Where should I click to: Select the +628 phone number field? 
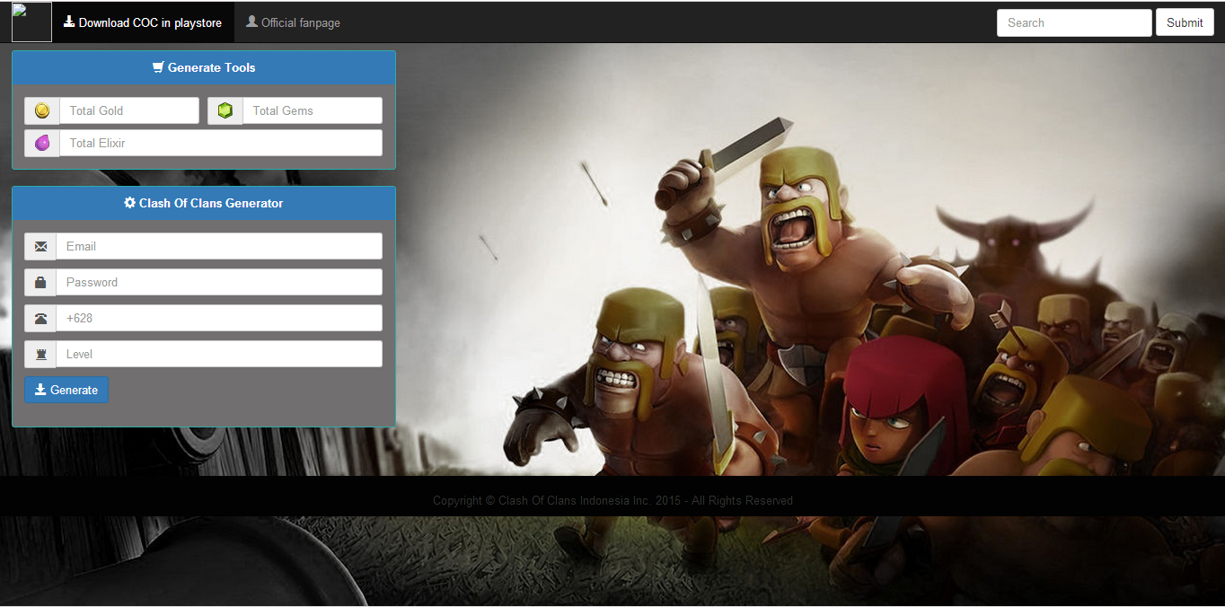tap(219, 318)
